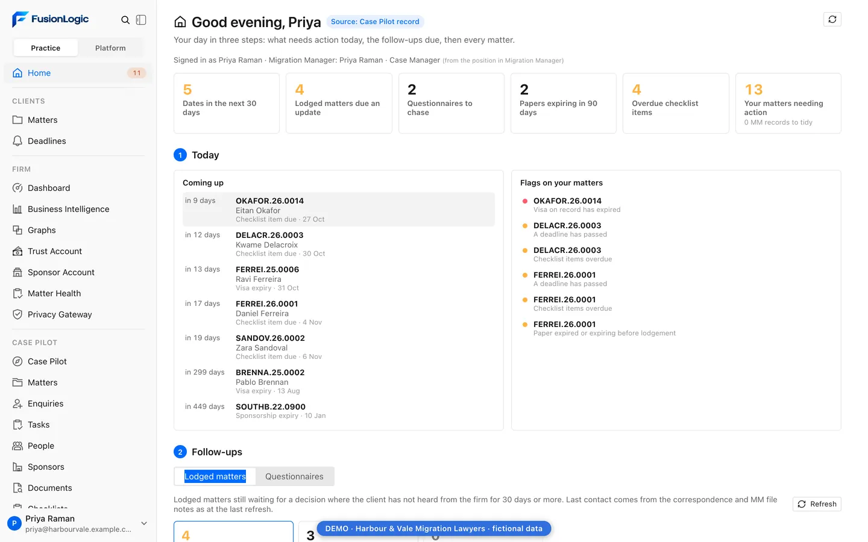The height and width of the screenshot is (542, 868).
Task: Open BRENNA.25.0002 Pablo Brennan row
Action: (338, 381)
